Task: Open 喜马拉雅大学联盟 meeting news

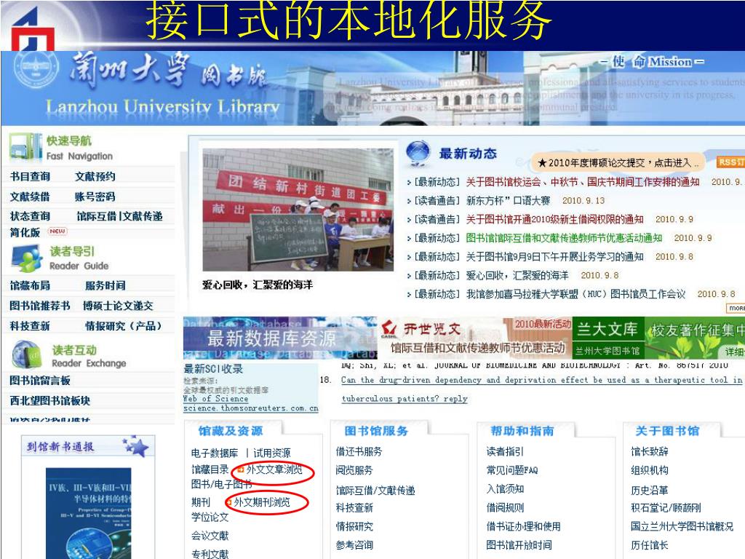Action: pos(575,294)
